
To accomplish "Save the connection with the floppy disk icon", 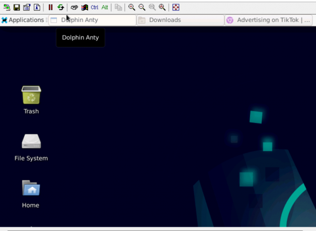I will click(x=17, y=7).
